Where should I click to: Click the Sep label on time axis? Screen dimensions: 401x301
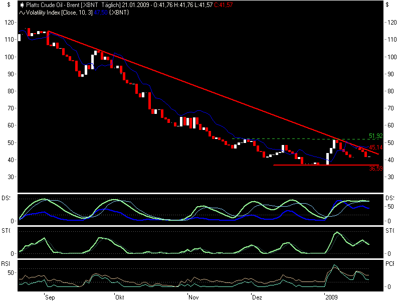[50, 297]
